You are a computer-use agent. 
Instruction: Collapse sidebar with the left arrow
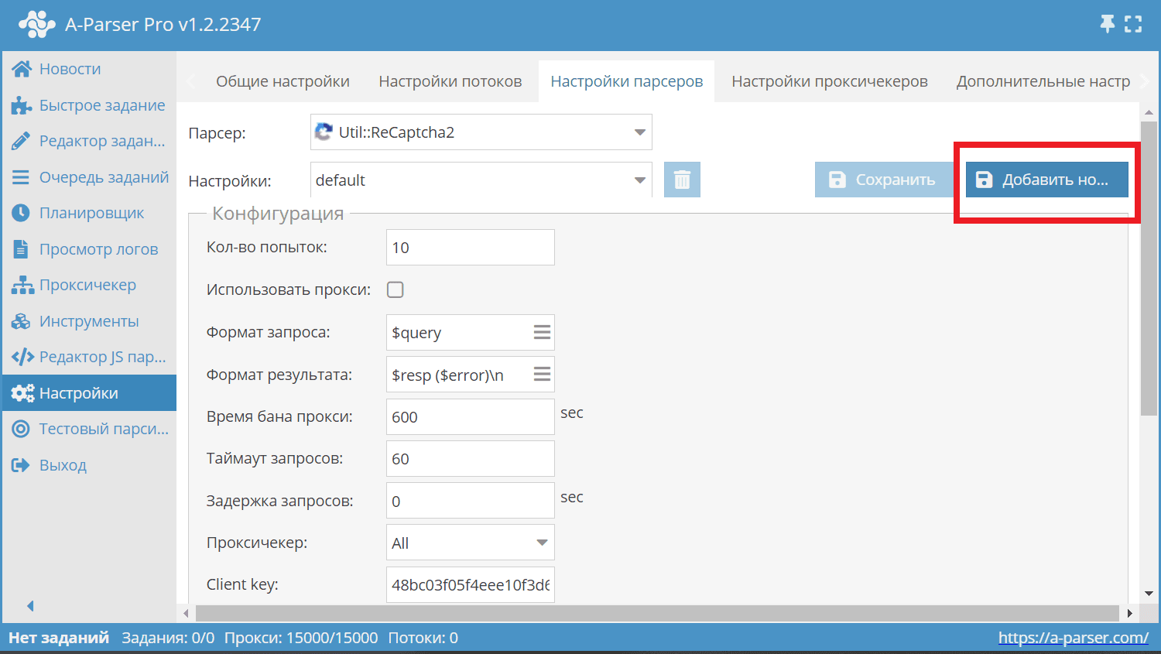click(30, 606)
